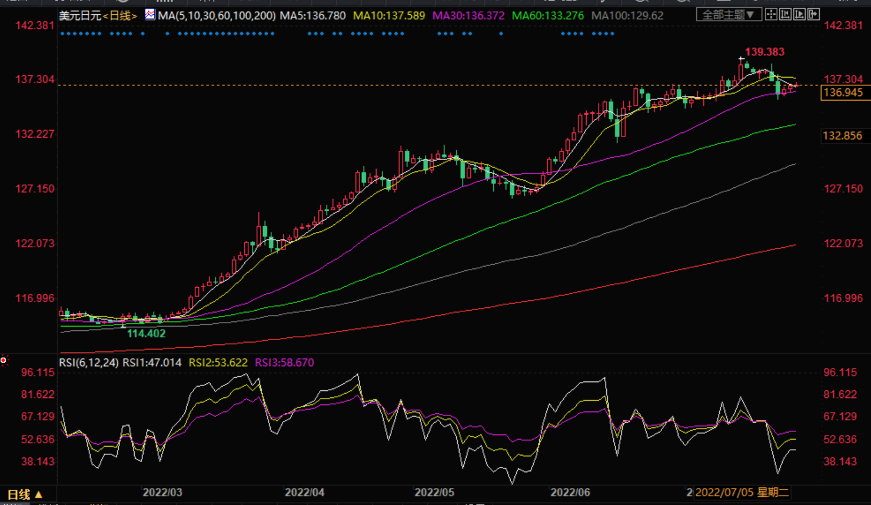
Task: Click the chart playback arrow icon
Action: point(799,15)
